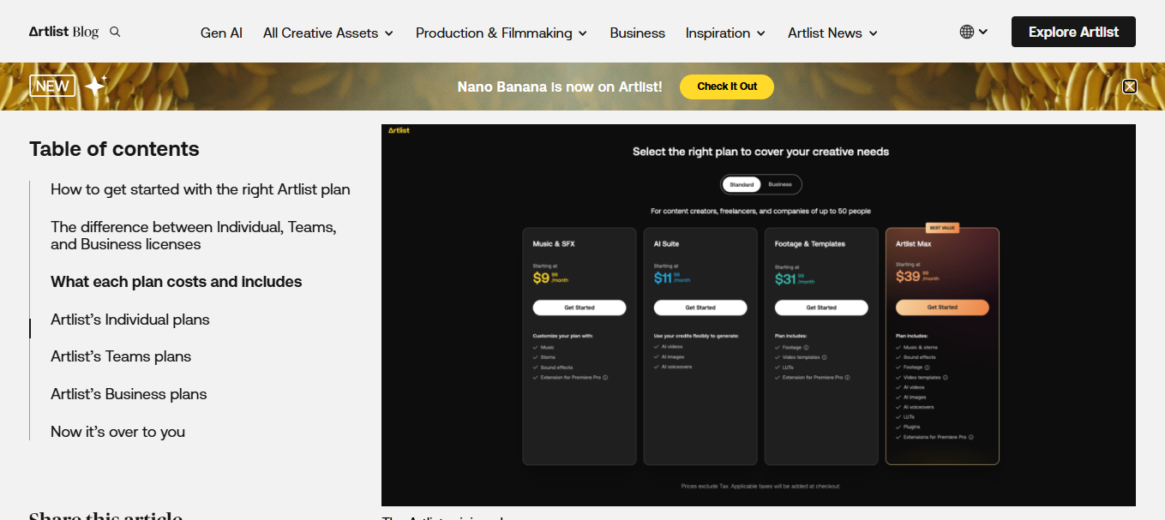Jump to Artlist's Teams plans section
This screenshot has height=520, width=1165.
[121, 356]
